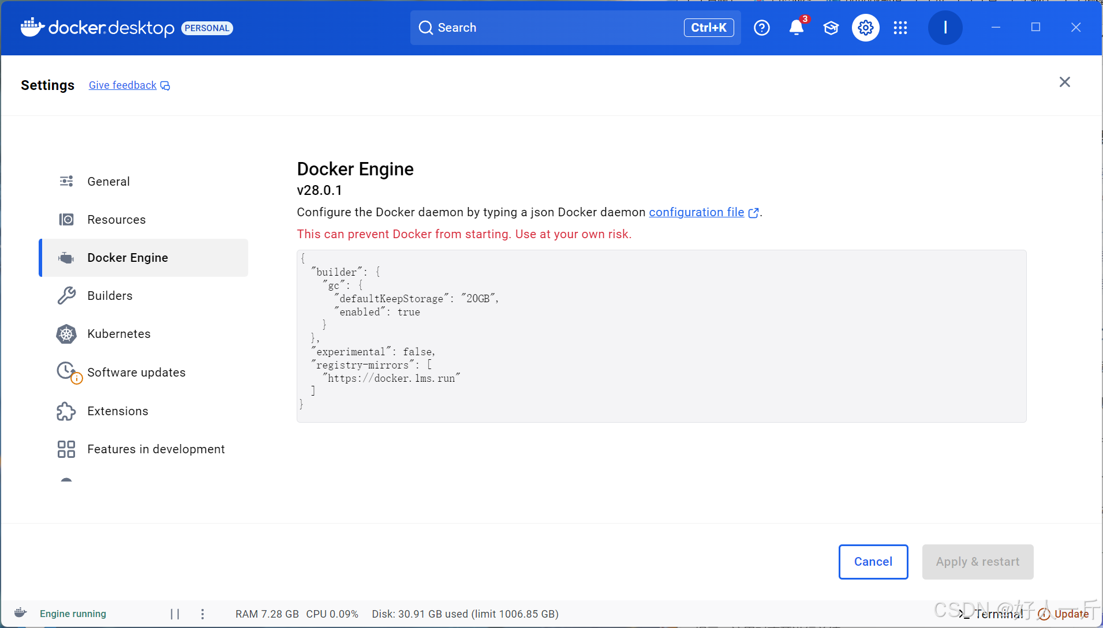
Task: Click the search magnifier icon
Action: coord(426,28)
